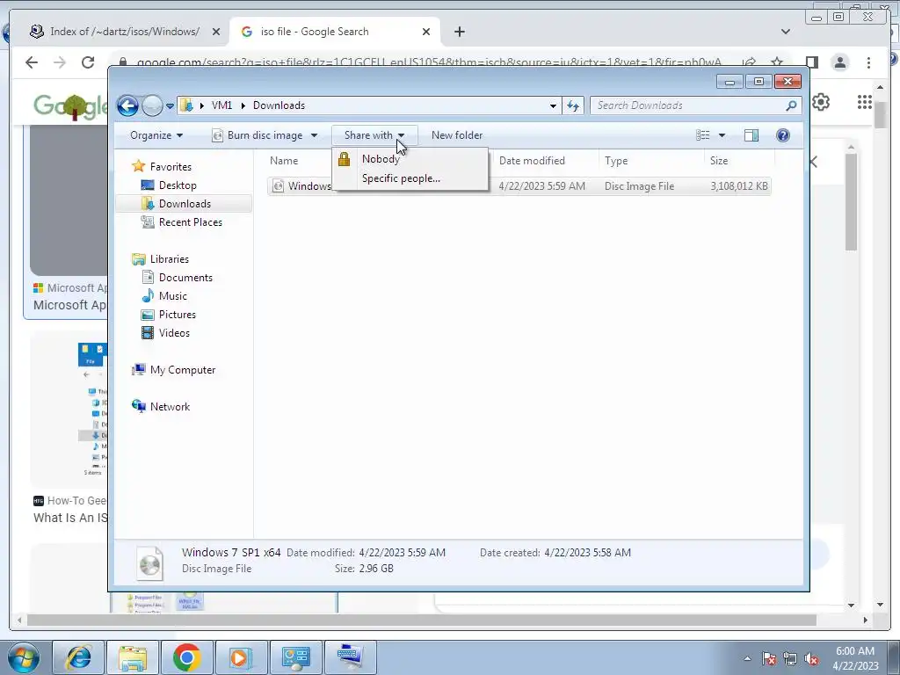Screen dimensions: 900x675
Task: Open Google apps grid icon
Action: 865,102
